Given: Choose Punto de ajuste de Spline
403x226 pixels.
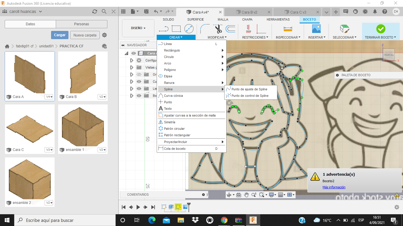Looking at the screenshot, I should 249,89.
